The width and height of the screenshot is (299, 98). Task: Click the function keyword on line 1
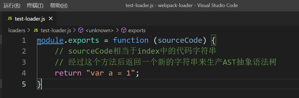[131, 40]
